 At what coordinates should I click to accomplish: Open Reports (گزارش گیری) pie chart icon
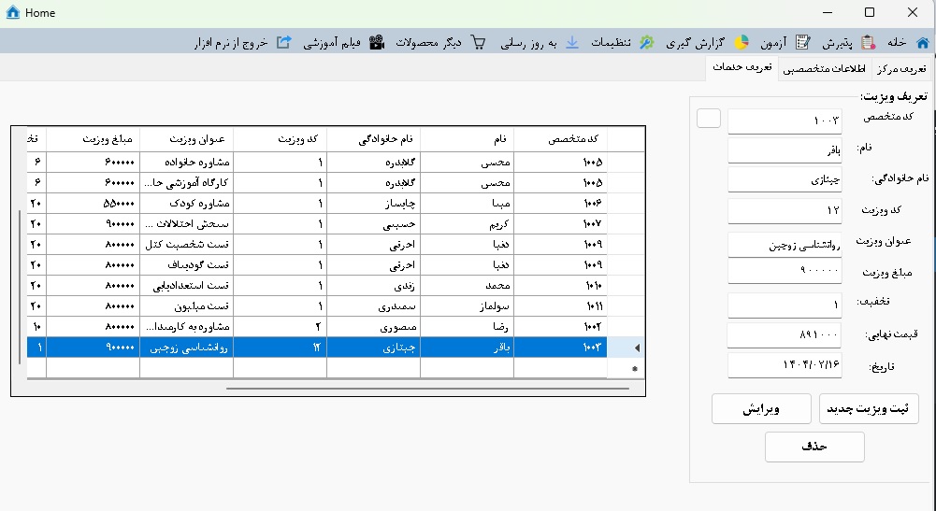(742, 42)
